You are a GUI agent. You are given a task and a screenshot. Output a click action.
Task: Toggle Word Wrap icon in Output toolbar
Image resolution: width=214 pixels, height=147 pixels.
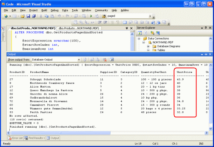tap(112, 60)
